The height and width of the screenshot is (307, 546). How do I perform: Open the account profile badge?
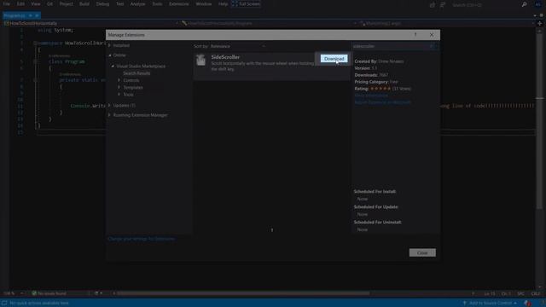(x=538, y=4)
